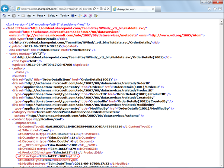Open Favorites with the star icon
The height and width of the screenshot is (168, 224).
[x=215, y=9]
